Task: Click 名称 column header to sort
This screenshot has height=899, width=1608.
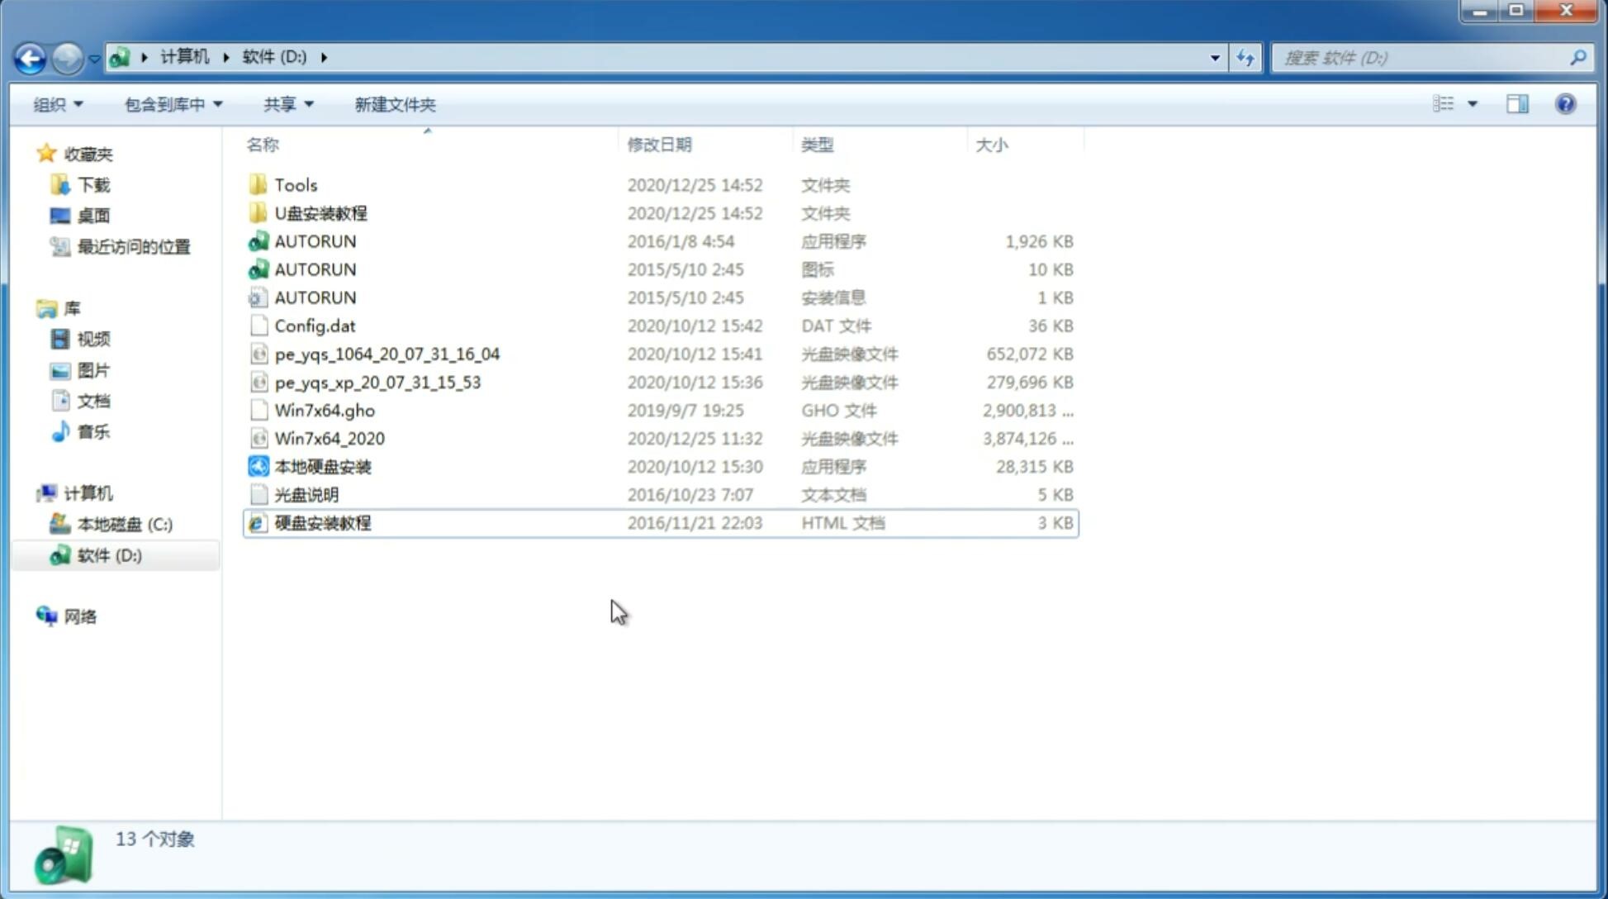Action: pos(262,144)
